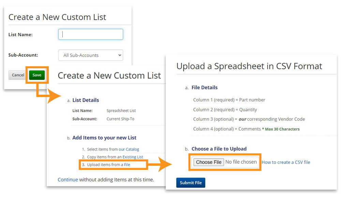This screenshot has height=205, width=341.
Task: Open the 'our Catalog' link
Action: tap(129, 149)
